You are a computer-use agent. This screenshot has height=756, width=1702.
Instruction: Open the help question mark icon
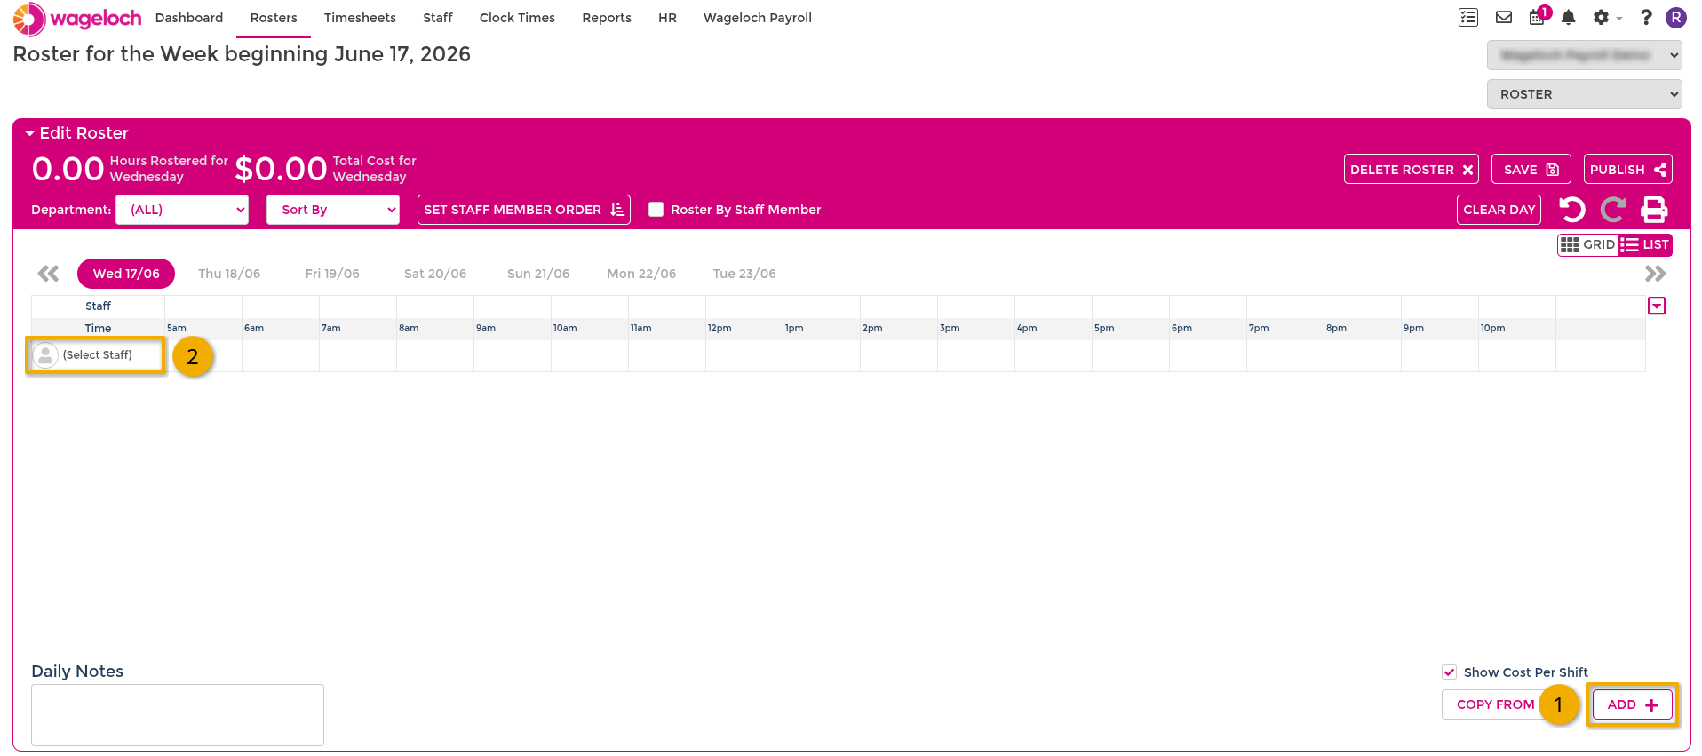[1646, 17]
